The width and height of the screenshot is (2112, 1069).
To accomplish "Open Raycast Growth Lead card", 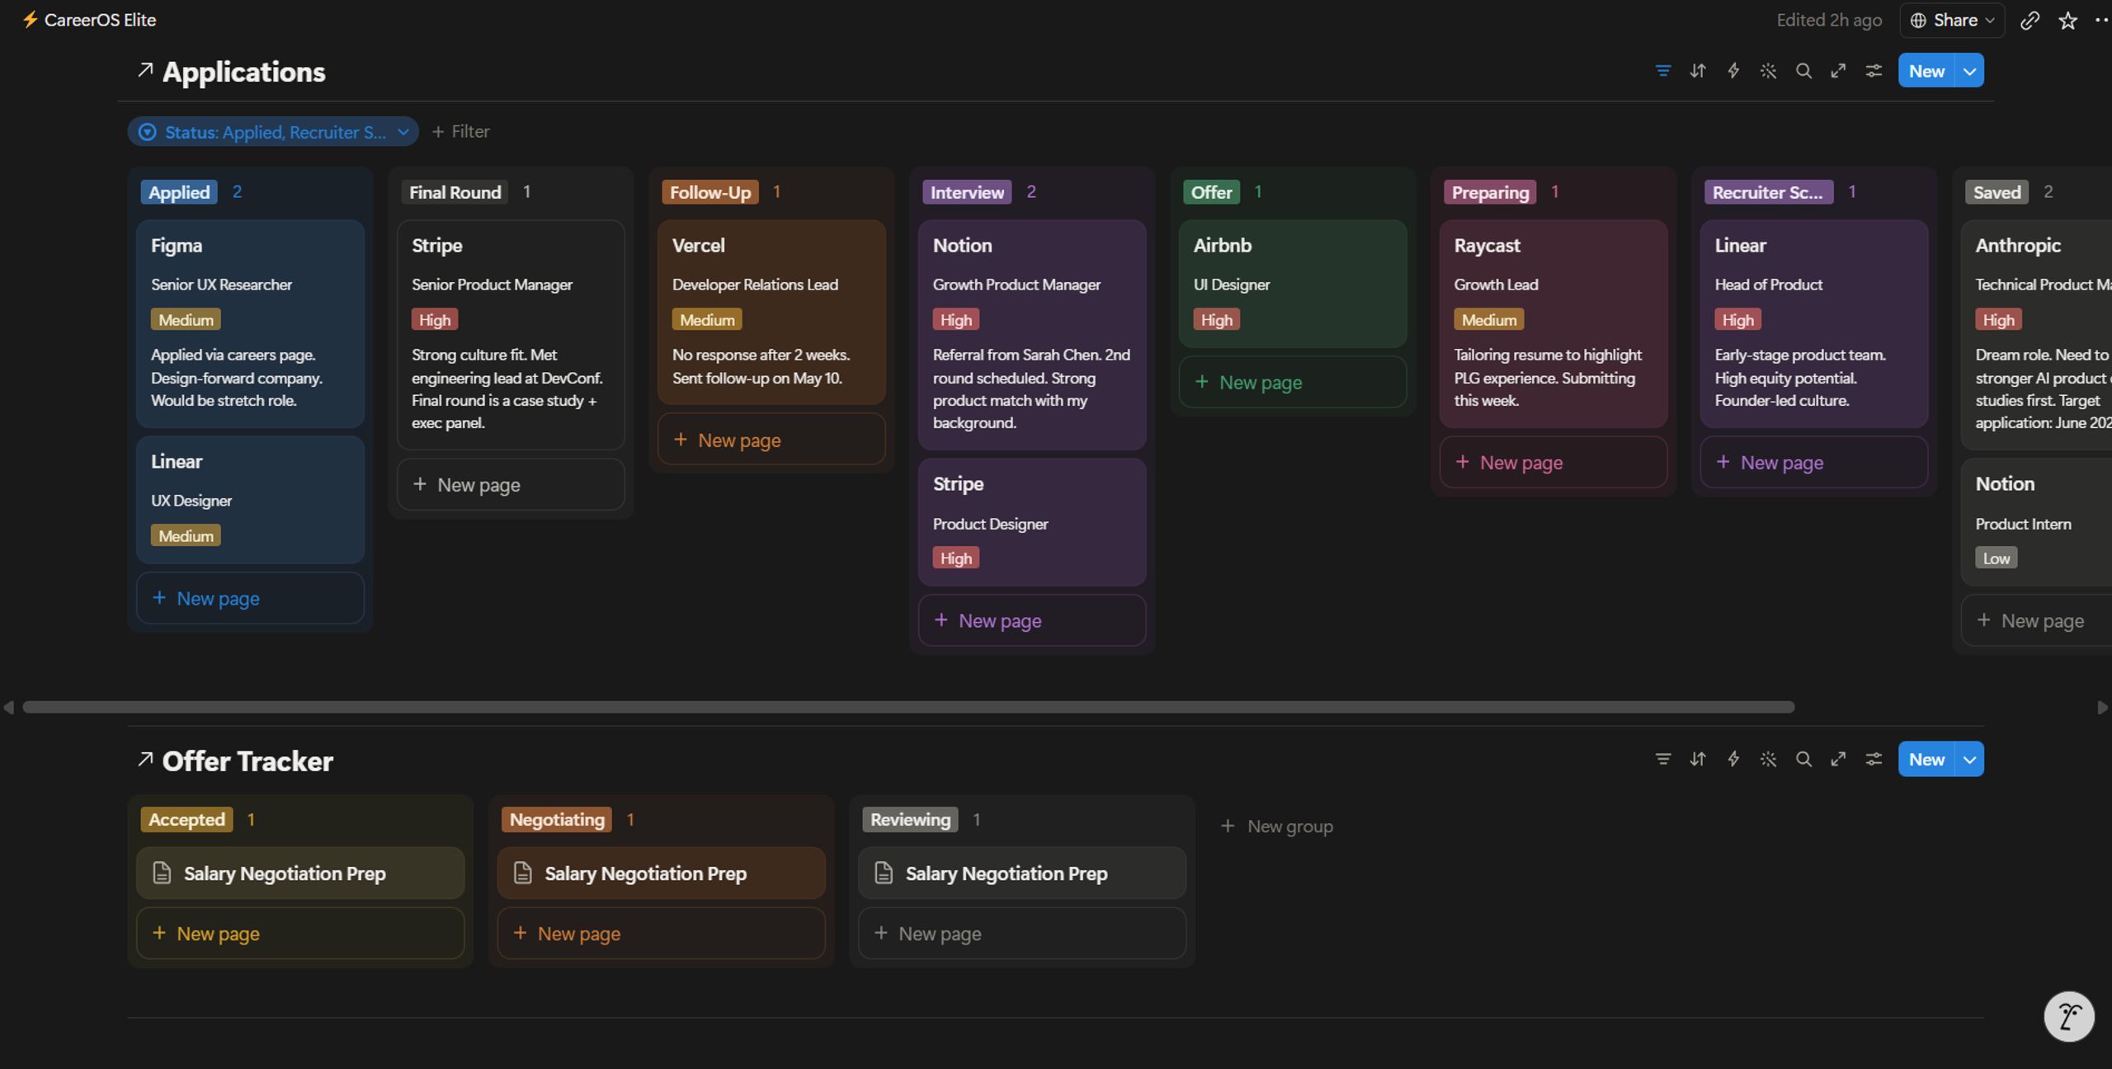I will point(1553,323).
